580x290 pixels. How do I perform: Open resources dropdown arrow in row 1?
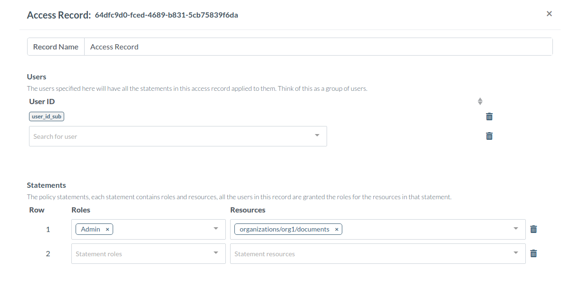click(516, 229)
